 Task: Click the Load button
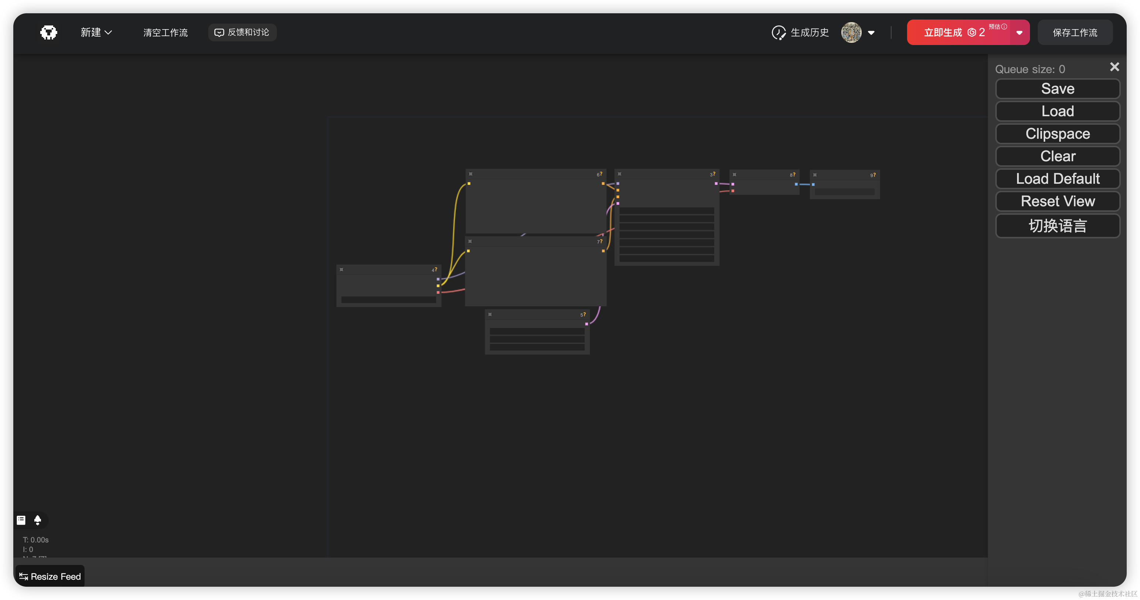(x=1057, y=111)
